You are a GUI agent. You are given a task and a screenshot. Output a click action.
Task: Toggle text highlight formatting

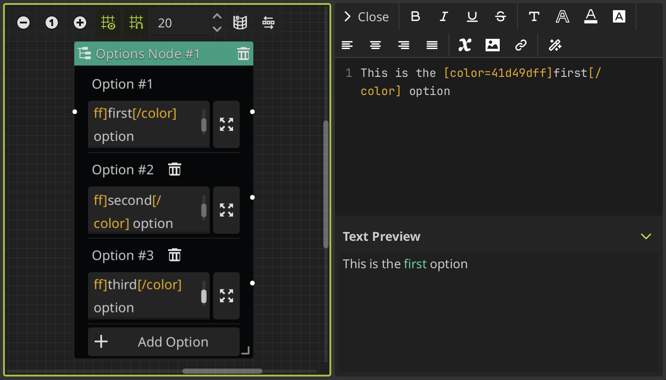619,16
